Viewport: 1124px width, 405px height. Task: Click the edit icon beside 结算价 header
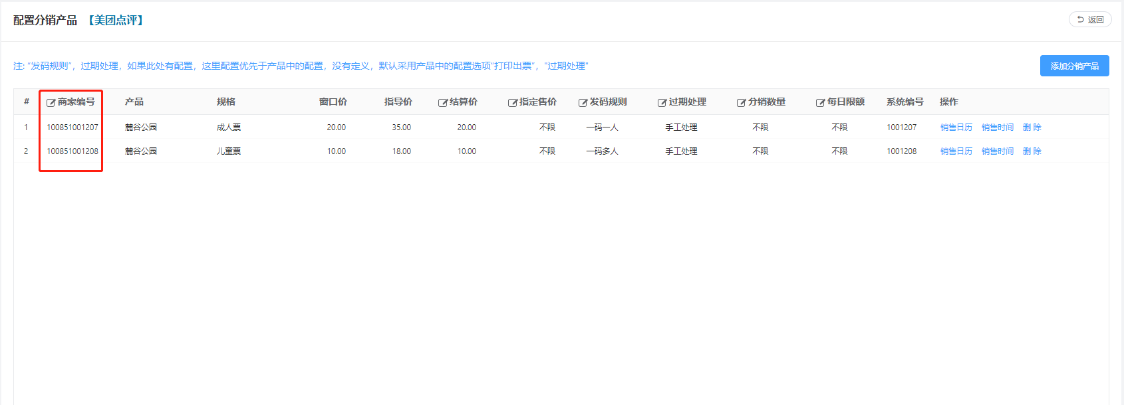[x=442, y=102]
